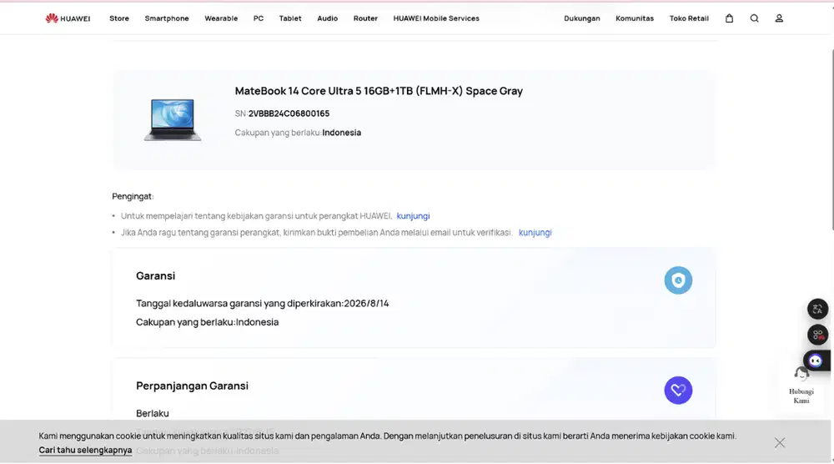The height and width of the screenshot is (464, 834).
Task: Select serial number 2VBBB24C06800165
Action: 289,113
